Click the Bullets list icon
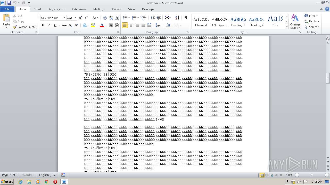 125,18
